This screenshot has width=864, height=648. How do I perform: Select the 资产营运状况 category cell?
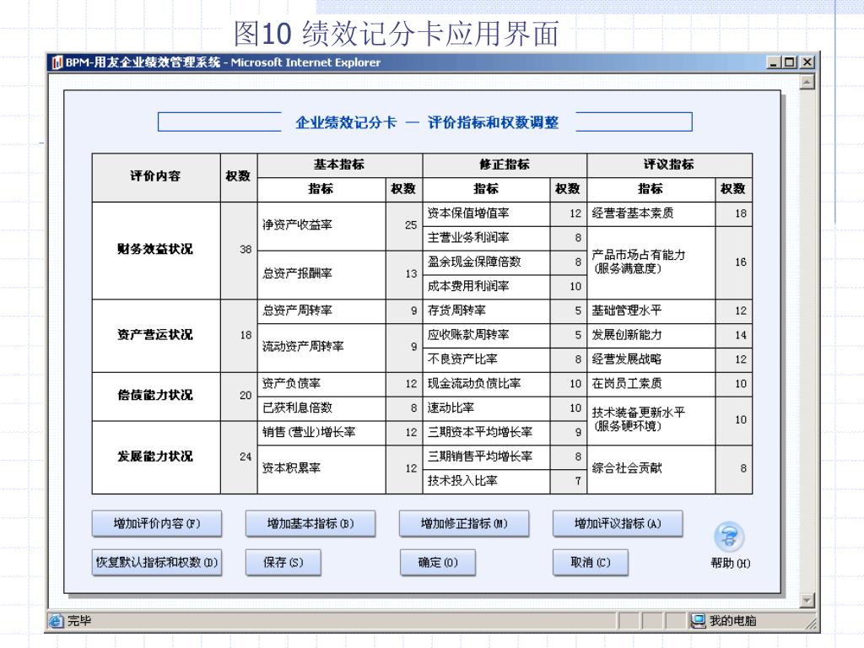(156, 336)
